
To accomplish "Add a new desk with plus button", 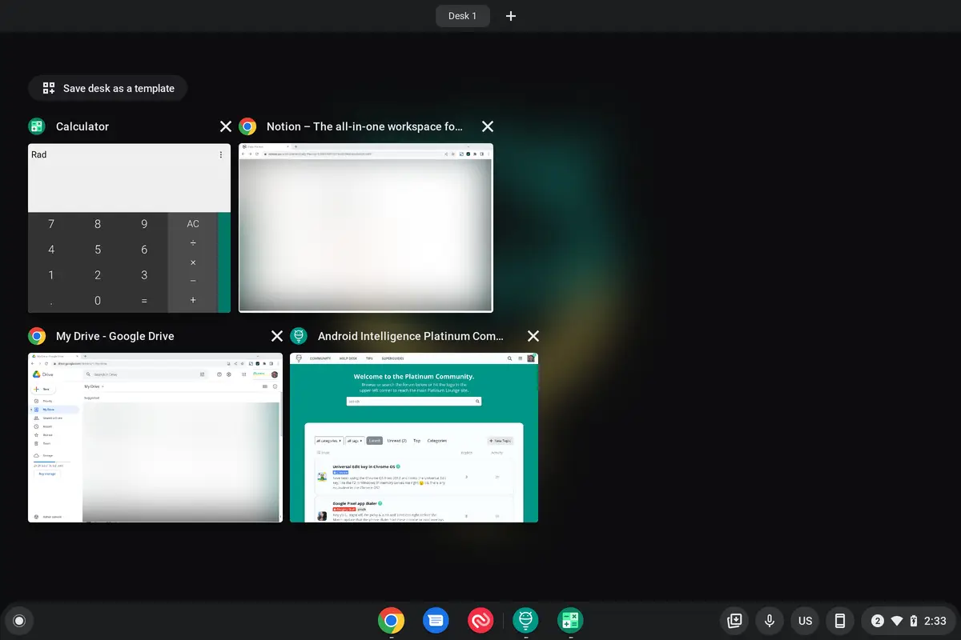I will pyautogui.click(x=511, y=16).
